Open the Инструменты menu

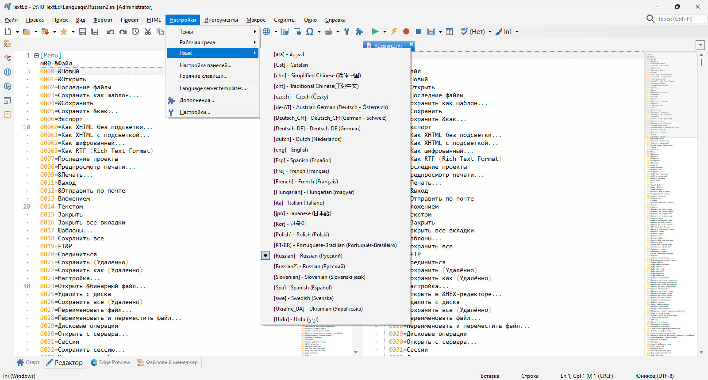click(221, 20)
